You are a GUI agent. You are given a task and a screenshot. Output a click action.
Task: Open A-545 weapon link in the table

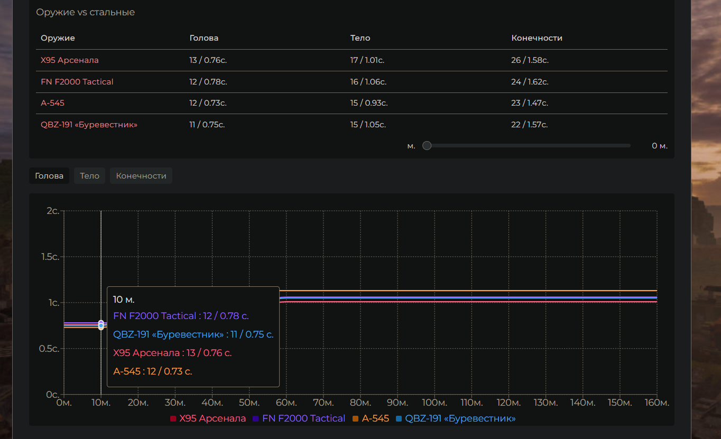click(x=53, y=103)
